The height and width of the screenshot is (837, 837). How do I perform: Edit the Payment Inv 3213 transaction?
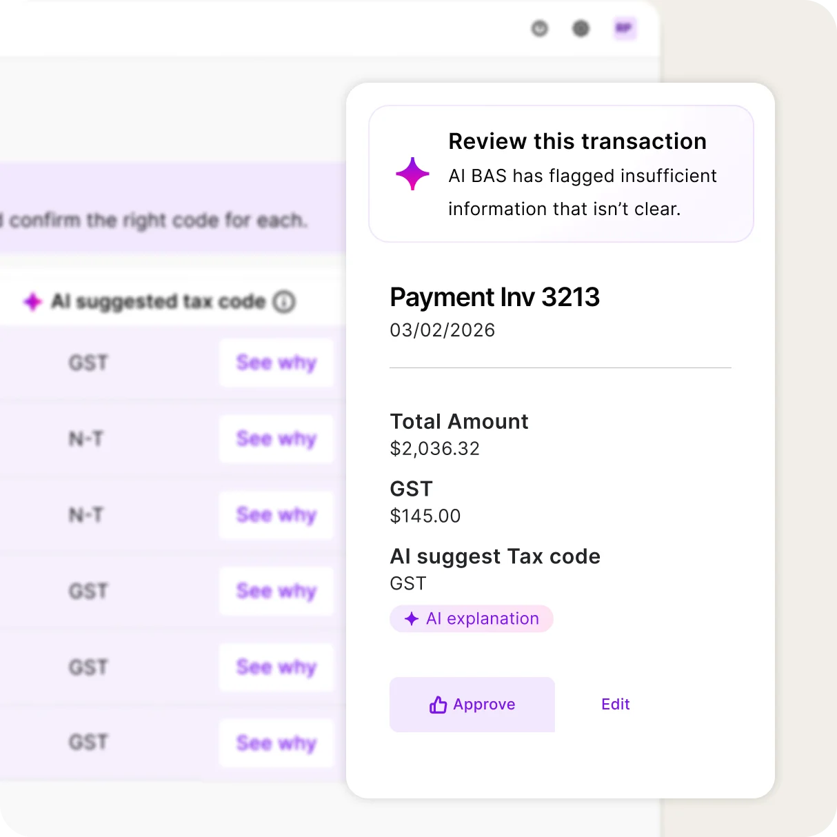coord(615,705)
